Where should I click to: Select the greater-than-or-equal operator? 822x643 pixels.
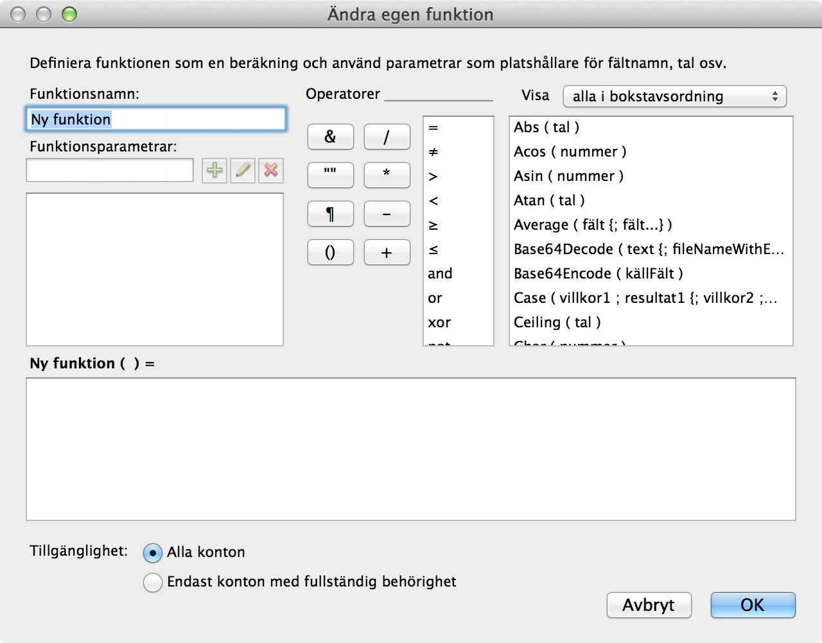pos(458,225)
